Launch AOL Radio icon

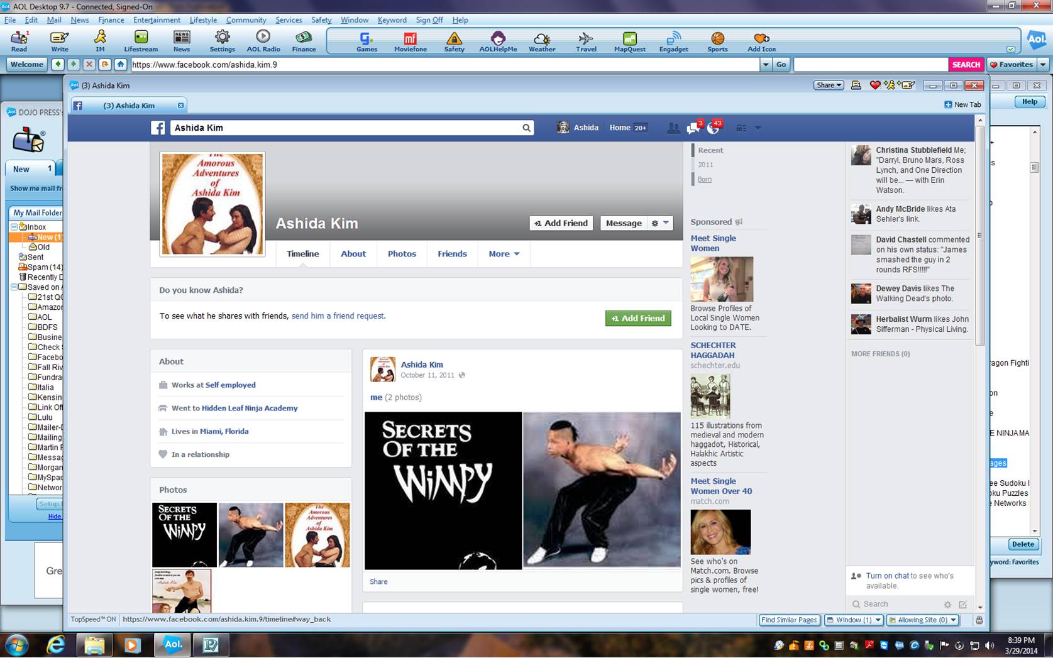[263, 41]
